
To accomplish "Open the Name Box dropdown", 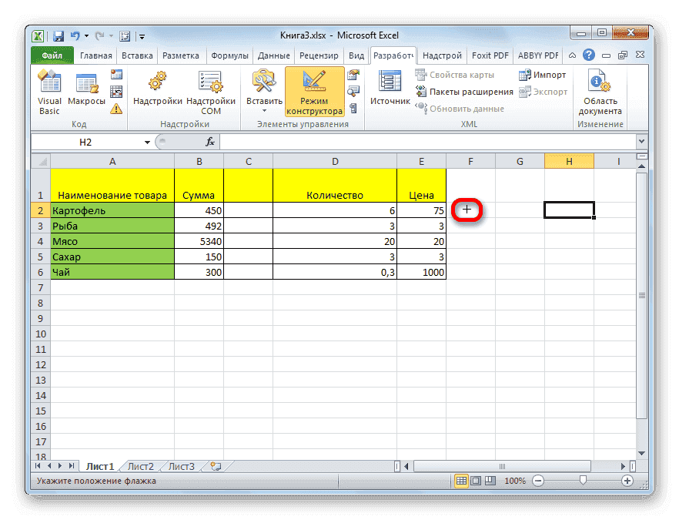I will [149, 142].
